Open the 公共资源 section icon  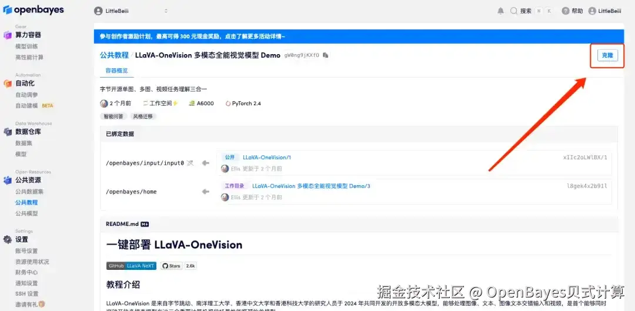(8, 180)
